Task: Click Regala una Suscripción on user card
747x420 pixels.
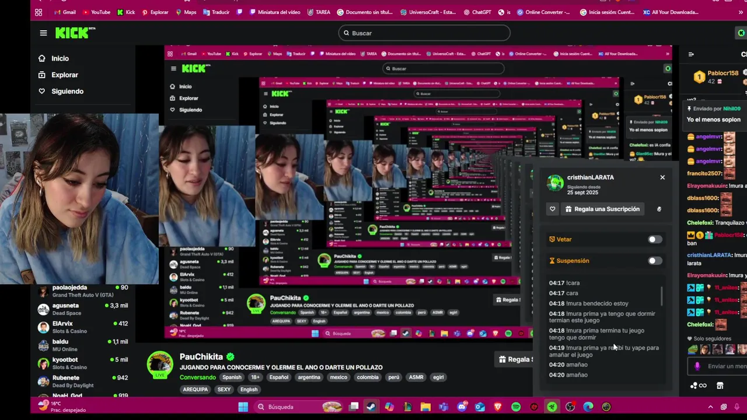Action: (602, 209)
